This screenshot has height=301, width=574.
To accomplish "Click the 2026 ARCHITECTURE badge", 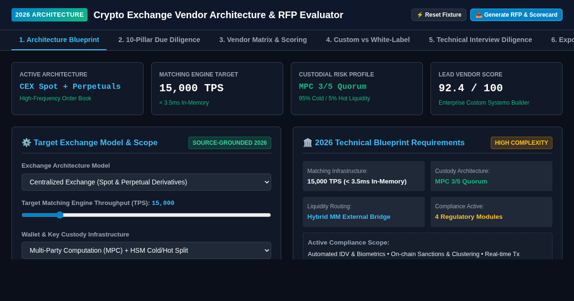I will 50,15.
